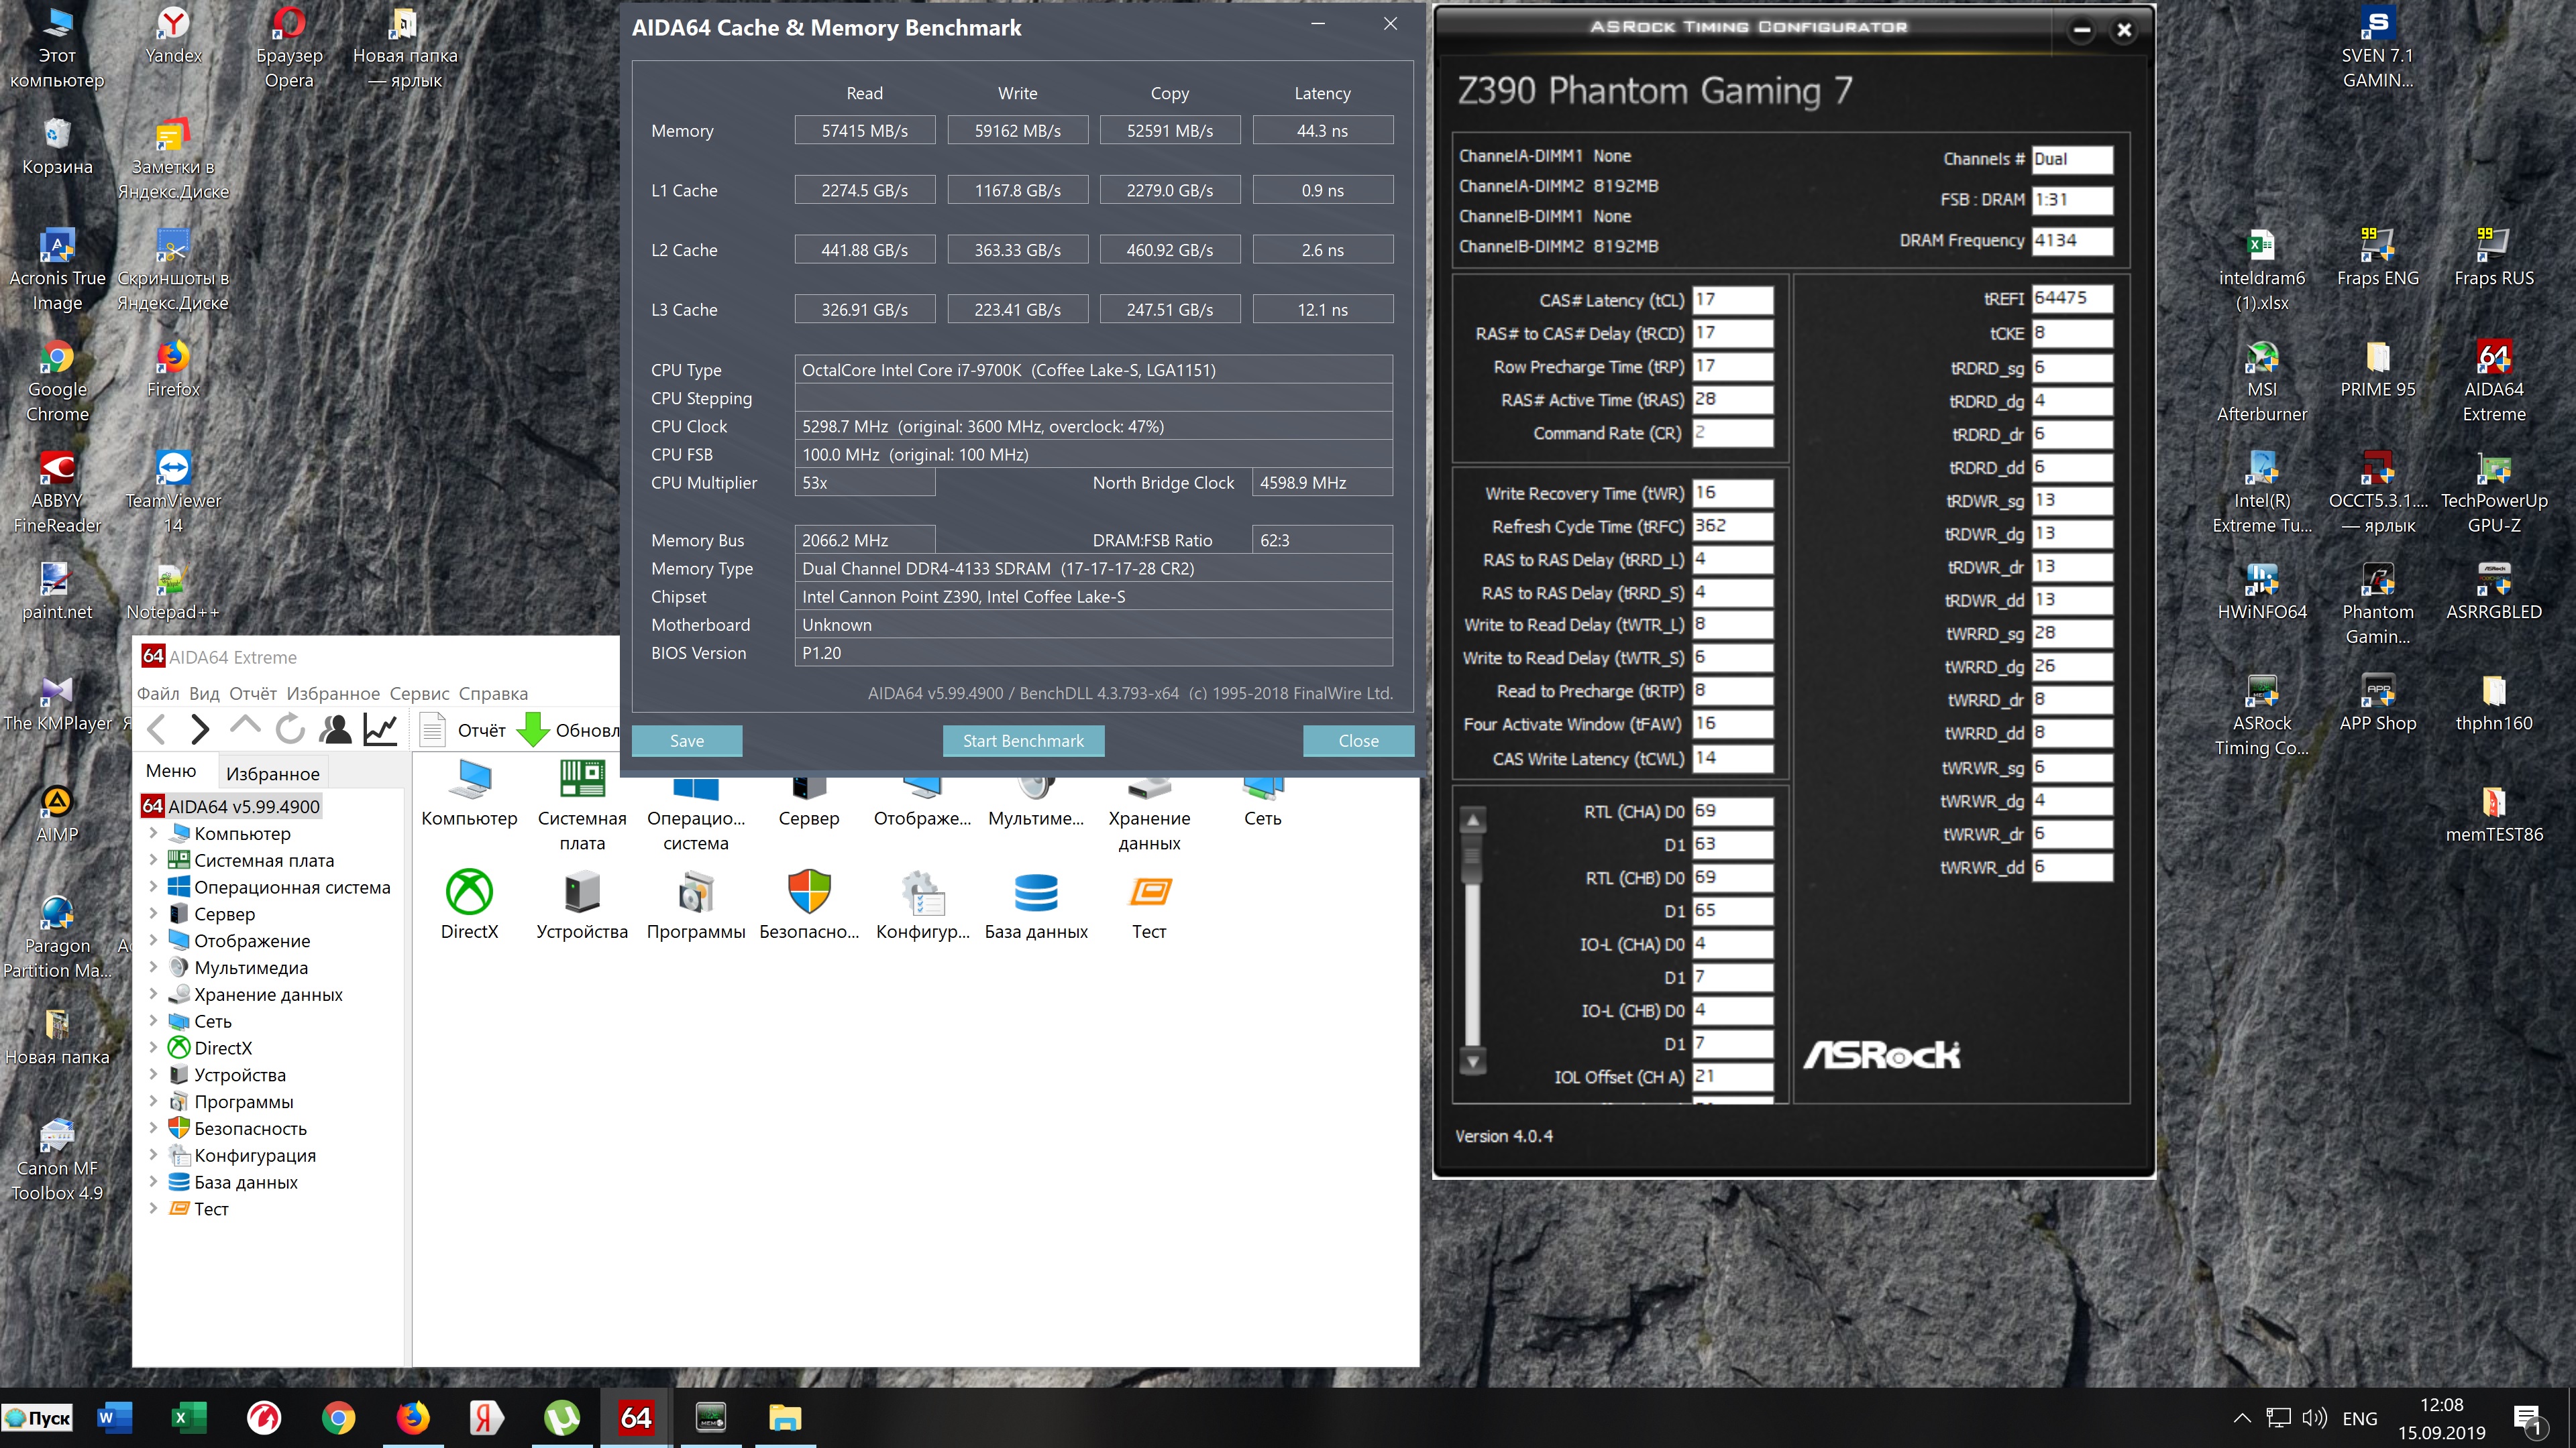Screen dimensions: 2576x1448
Task: Open the Сервис menu
Action: [x=419, y=694]
